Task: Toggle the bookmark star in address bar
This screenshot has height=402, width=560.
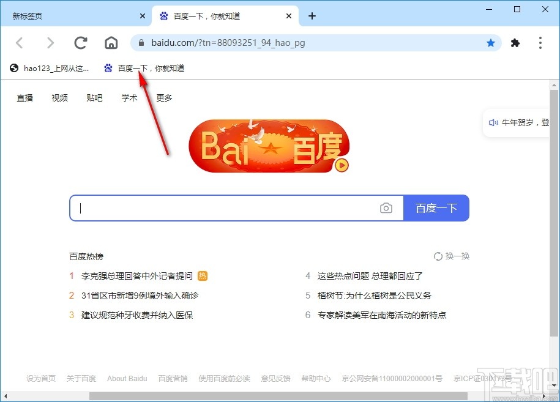Action: click(x=491, y=43)
